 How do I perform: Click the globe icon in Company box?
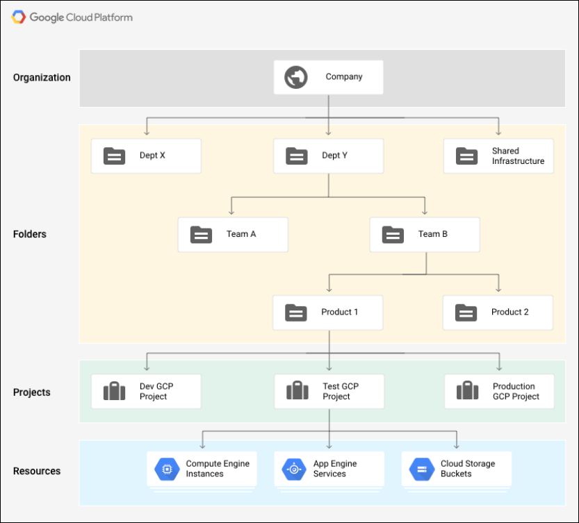click(x=296, y=77)
